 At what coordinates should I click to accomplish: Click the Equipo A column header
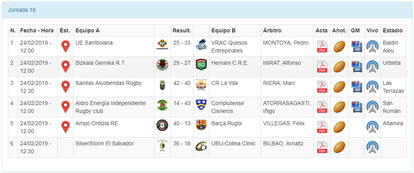(87, 30)
